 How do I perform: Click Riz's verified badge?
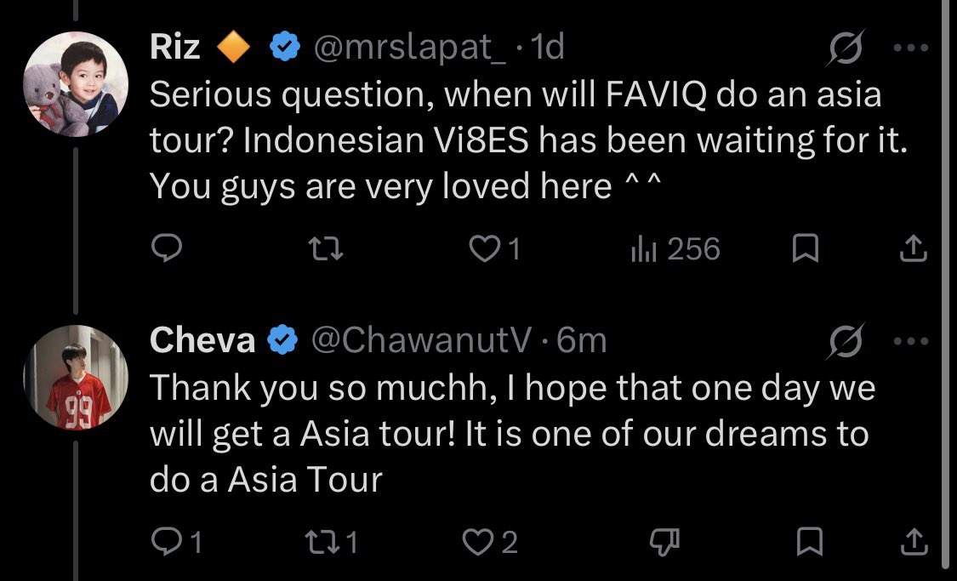pyautogui.click(x=284, y=47)
